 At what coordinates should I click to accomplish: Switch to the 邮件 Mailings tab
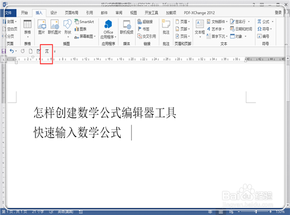[x=104, y=13]
